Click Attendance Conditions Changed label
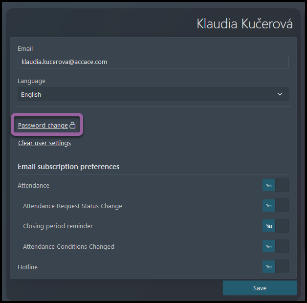Image resolution: width=307 pixels, height=303 pixels. tap(69, 246)
